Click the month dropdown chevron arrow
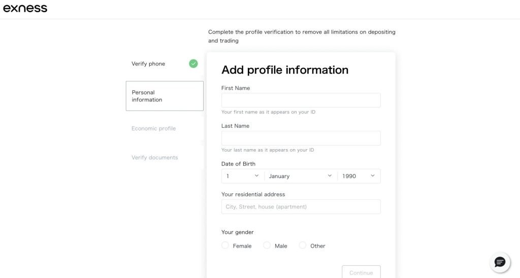The height and width of the screenshot is (278, 520). 330,176
